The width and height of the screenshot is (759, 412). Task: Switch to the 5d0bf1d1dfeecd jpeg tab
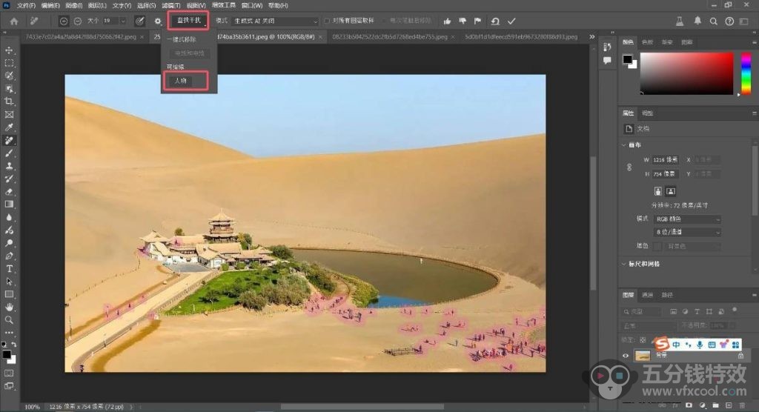tap(521, 37)
